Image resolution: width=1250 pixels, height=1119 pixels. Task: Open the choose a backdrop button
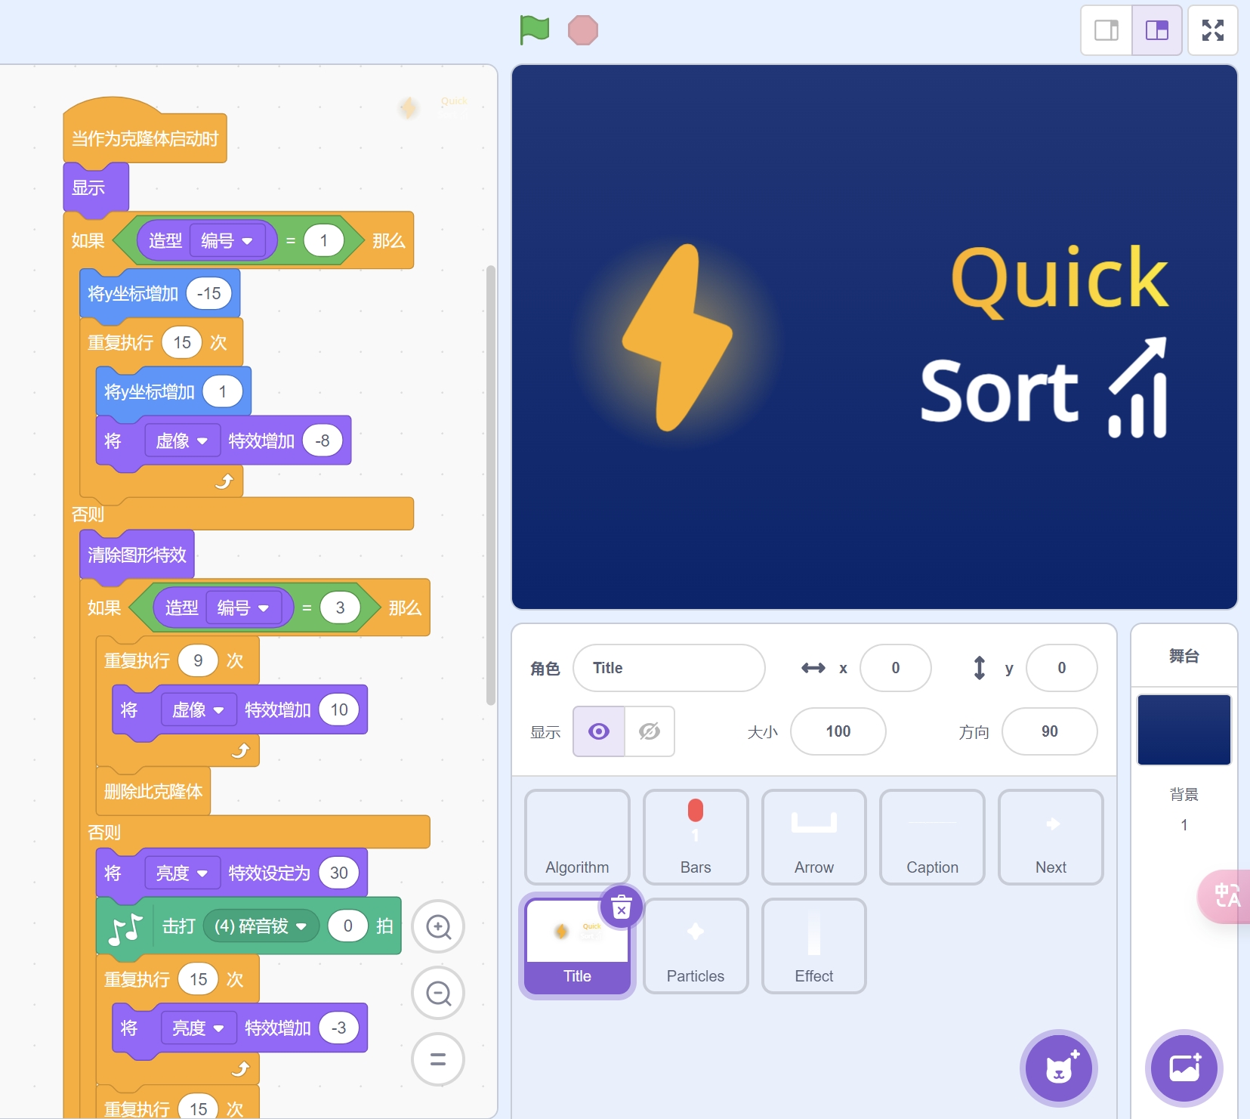(x=1184, y=1068)
